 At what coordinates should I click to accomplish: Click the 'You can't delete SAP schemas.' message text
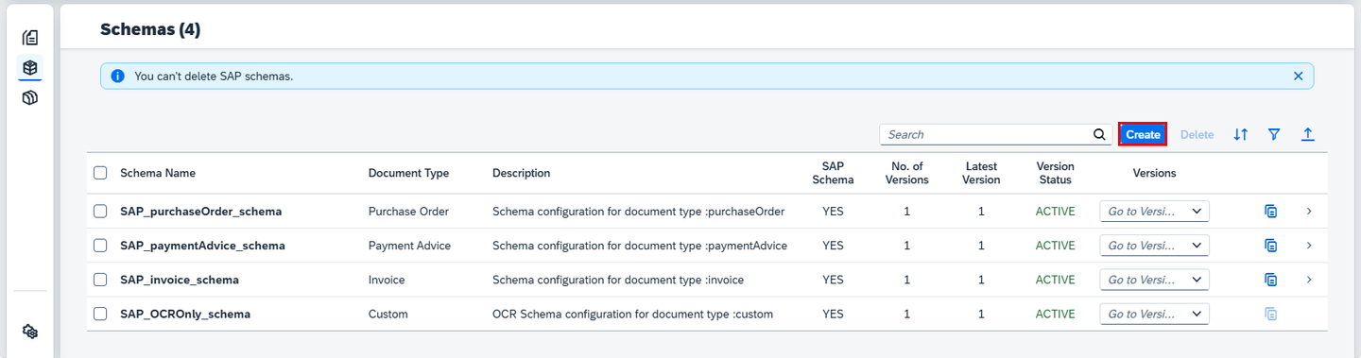click(x=214, y=76)
